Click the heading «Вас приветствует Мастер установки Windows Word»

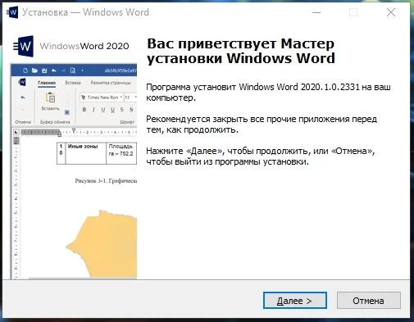pyautogui.click(x=241, y=51)
